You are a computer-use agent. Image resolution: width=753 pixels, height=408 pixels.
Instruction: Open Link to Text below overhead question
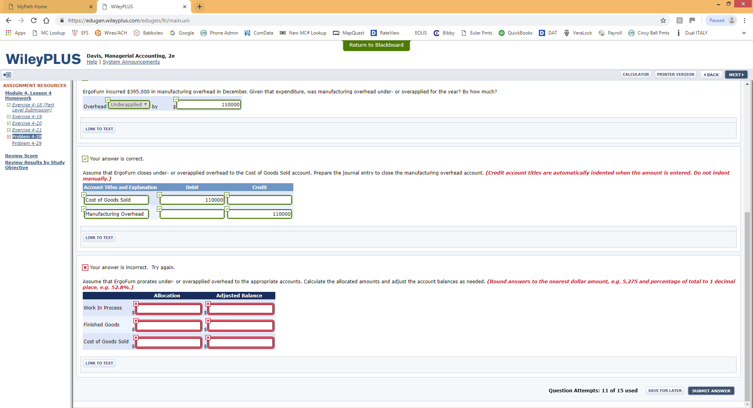(99, 129)
